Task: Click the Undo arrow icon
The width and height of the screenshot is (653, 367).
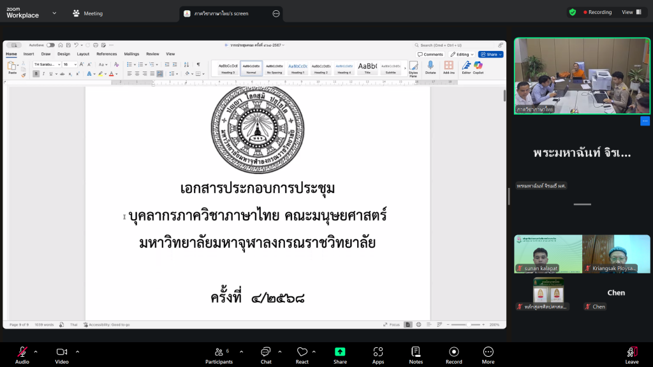Action: click(x=77, y=45)
